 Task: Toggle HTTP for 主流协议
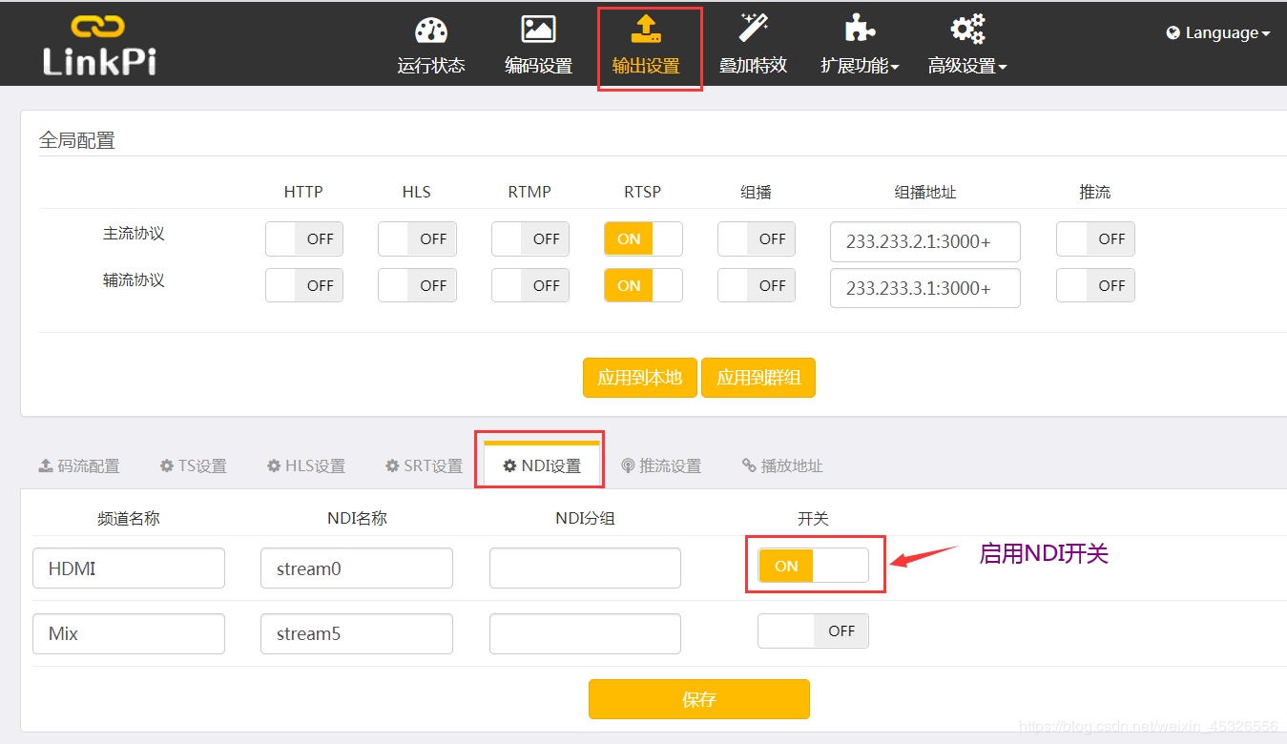pos(304,239)
